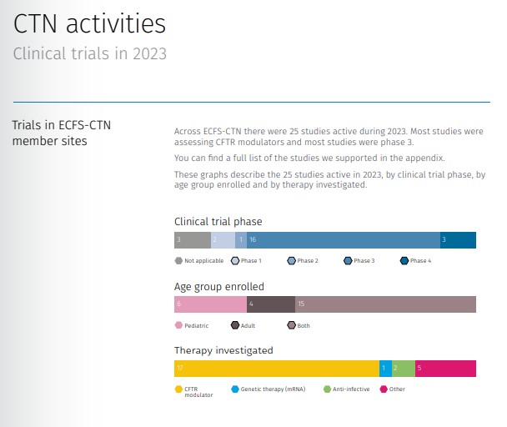507x427 pixels.
Task: Click the Phase 4 legend hexagon icon
Action: click(x=405, y=261)
